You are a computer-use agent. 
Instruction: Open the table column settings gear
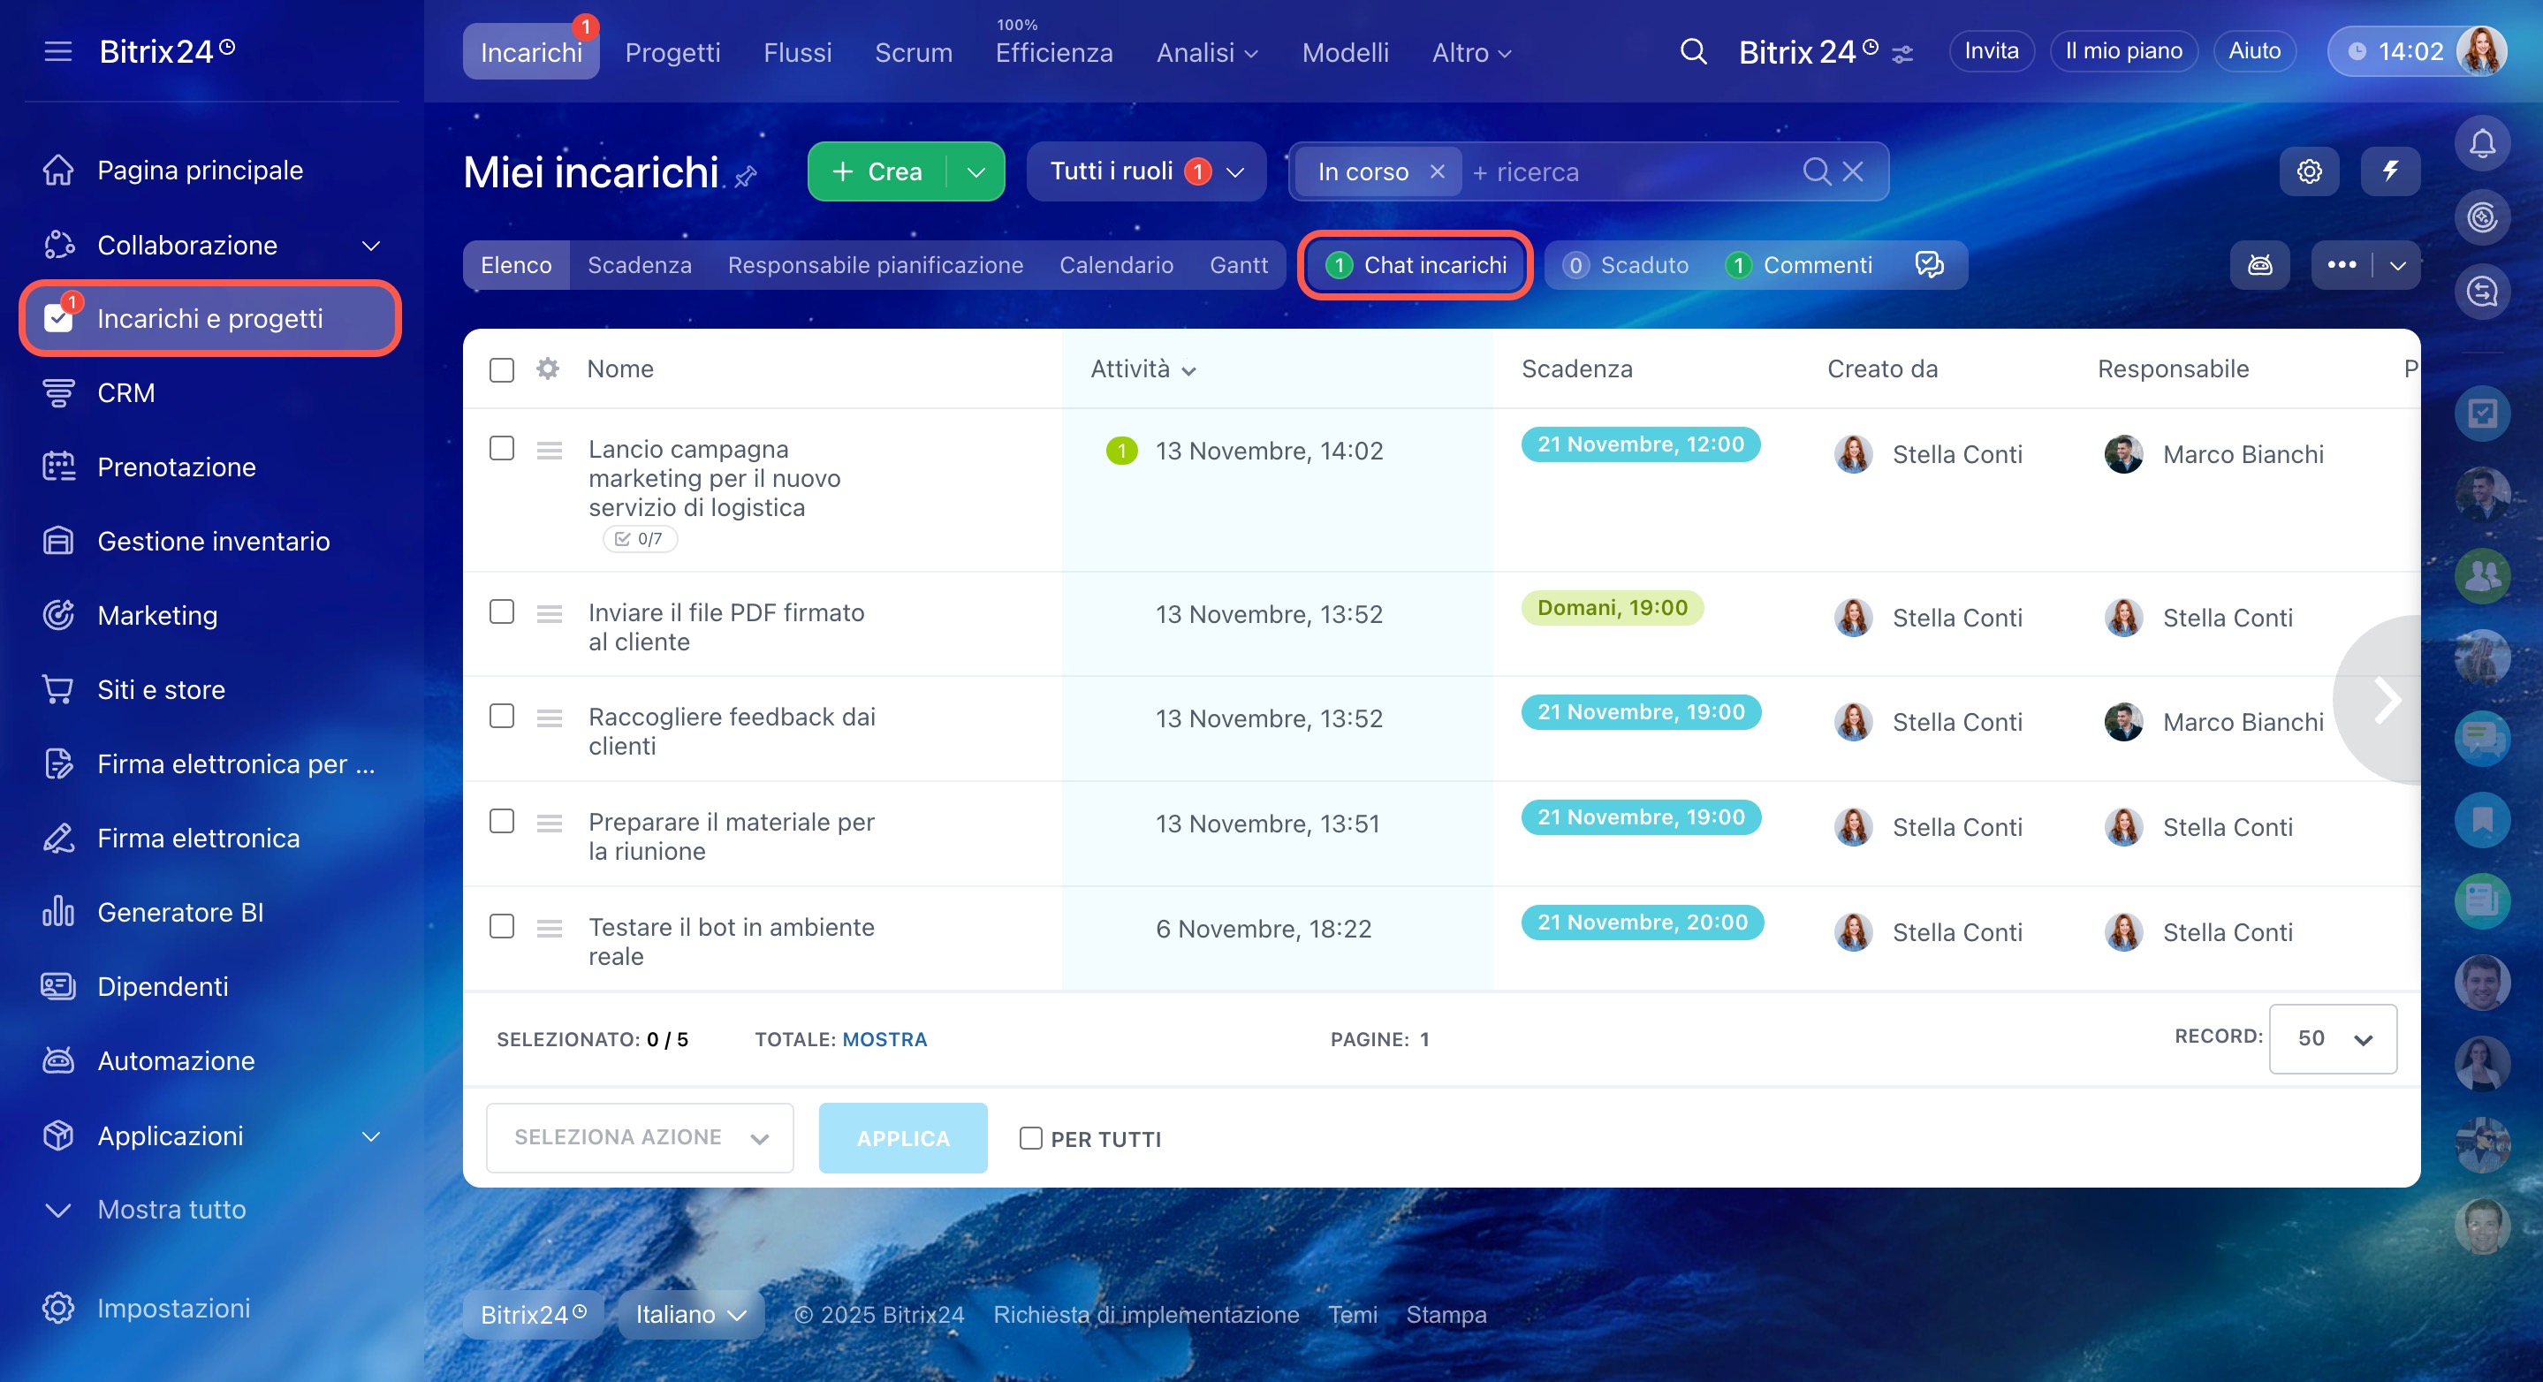click(x=548, y=369)
